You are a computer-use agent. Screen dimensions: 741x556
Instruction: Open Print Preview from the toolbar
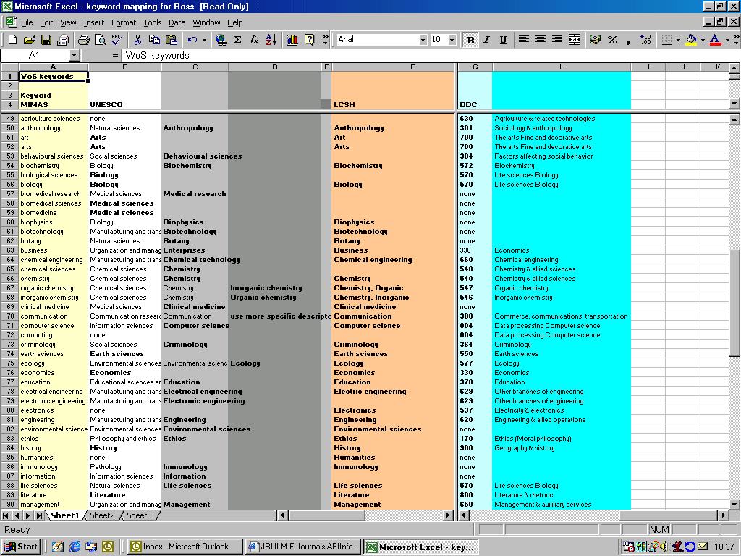point(100,40)
